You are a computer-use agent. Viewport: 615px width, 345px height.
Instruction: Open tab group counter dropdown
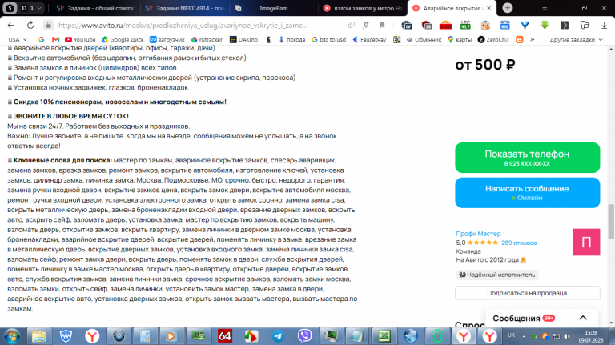tap(31, 8)
